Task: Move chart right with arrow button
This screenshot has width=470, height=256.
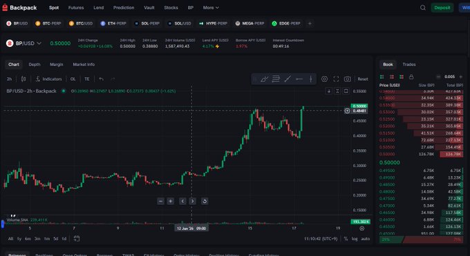Action: coord(192,201)
